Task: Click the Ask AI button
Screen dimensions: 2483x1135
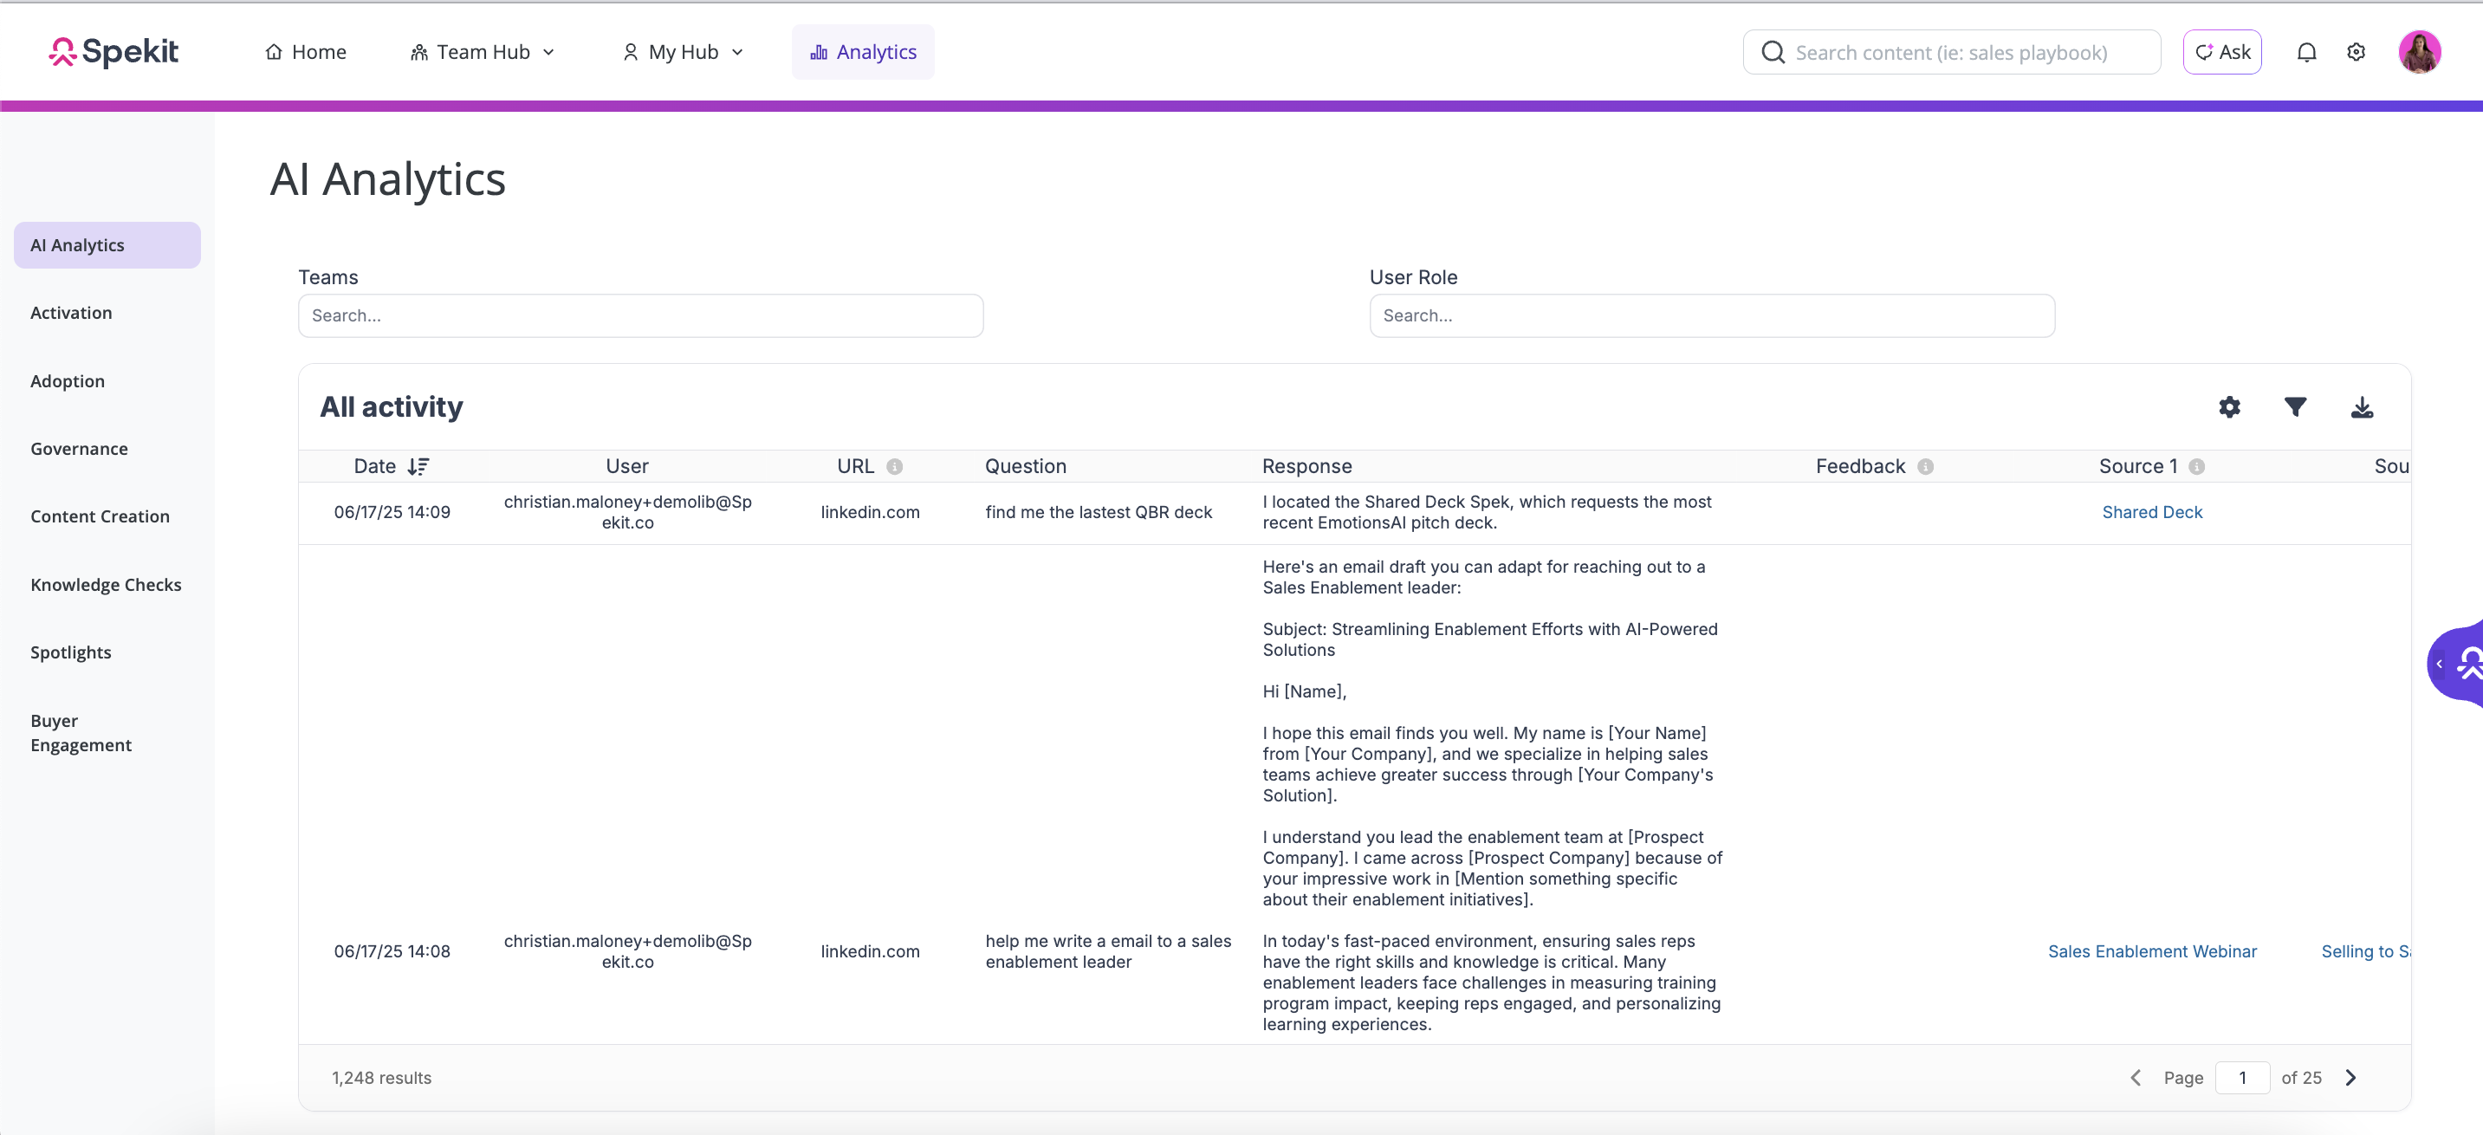Action: tap(2221, 52)
